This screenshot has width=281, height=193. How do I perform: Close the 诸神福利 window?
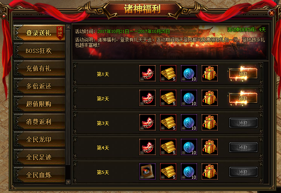[272, 13]
